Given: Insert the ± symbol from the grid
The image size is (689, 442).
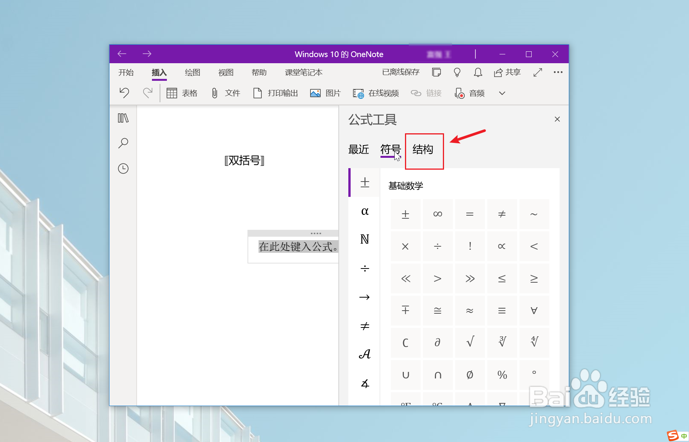Looking at the screenshot, I should tap(405, 214).
